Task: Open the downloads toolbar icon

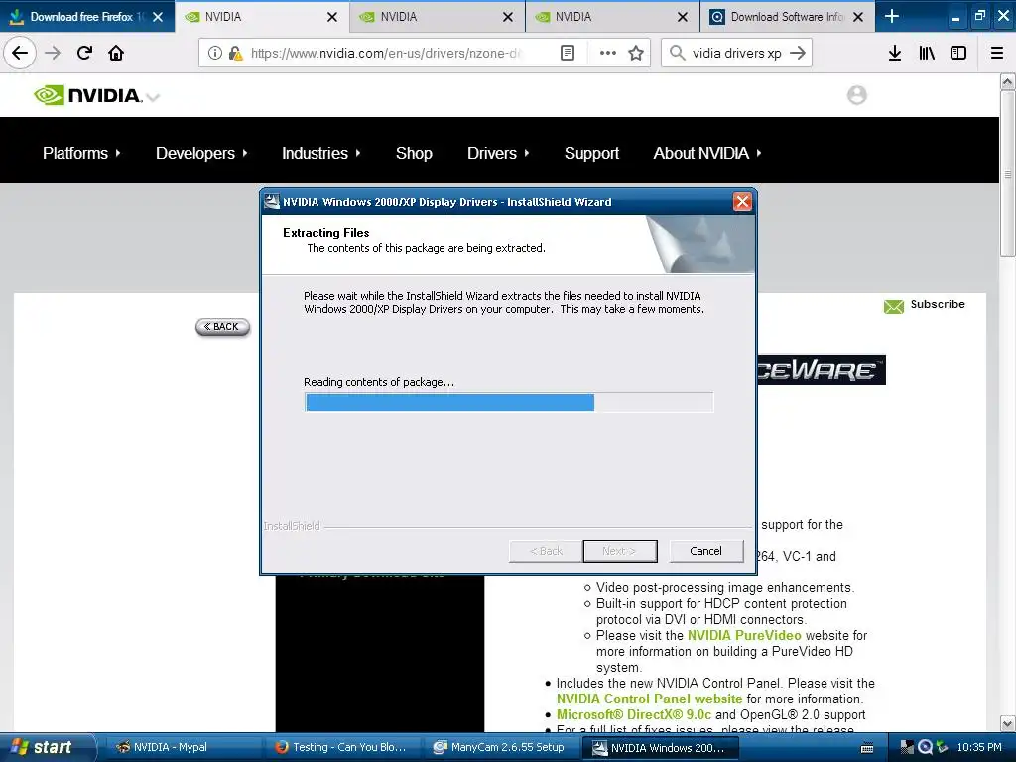Action: [x=895, y=53]
